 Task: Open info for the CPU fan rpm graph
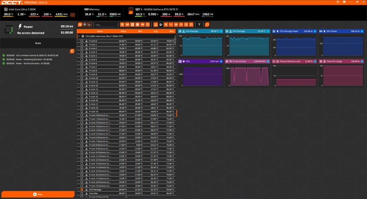221,61
